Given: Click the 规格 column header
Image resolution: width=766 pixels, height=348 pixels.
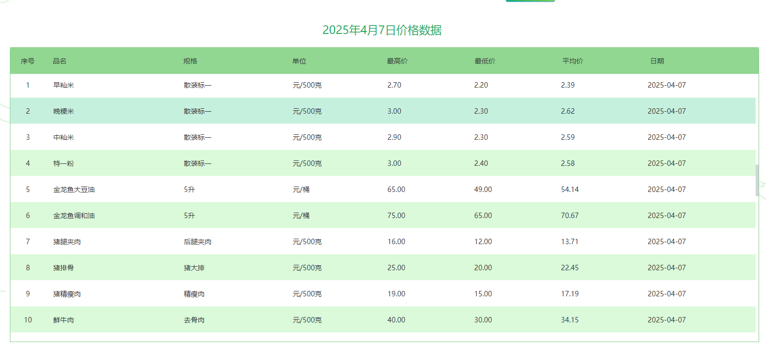Looking at the screenshot, I should pos(190,61).
